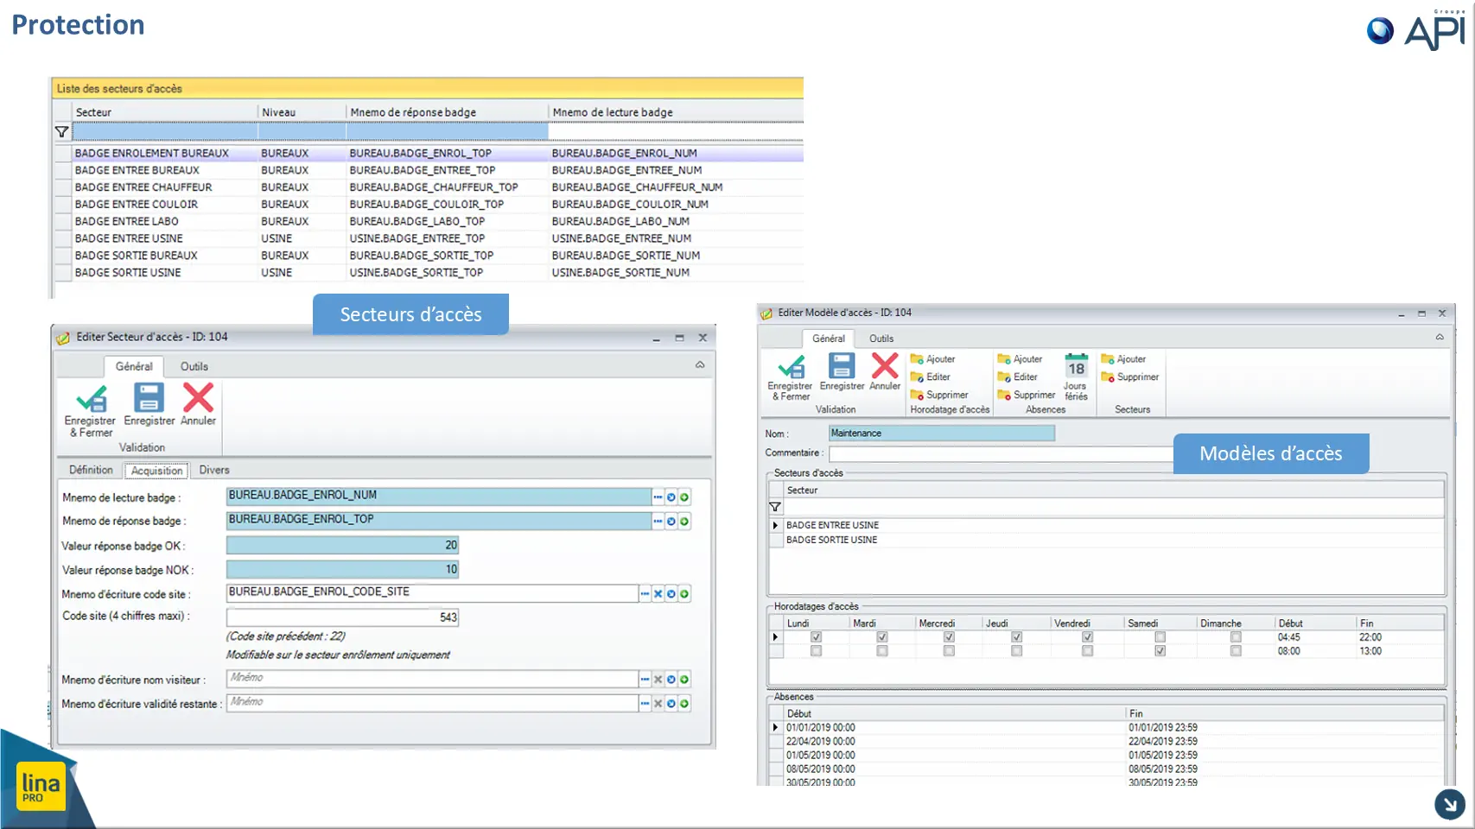Toggle the Lundi checkbox in the 08:00 row

[816, 651]
